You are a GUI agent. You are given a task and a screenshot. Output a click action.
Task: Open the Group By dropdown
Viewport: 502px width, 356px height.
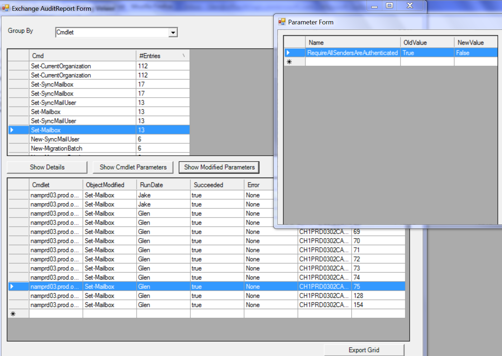[x=173, y=32]
